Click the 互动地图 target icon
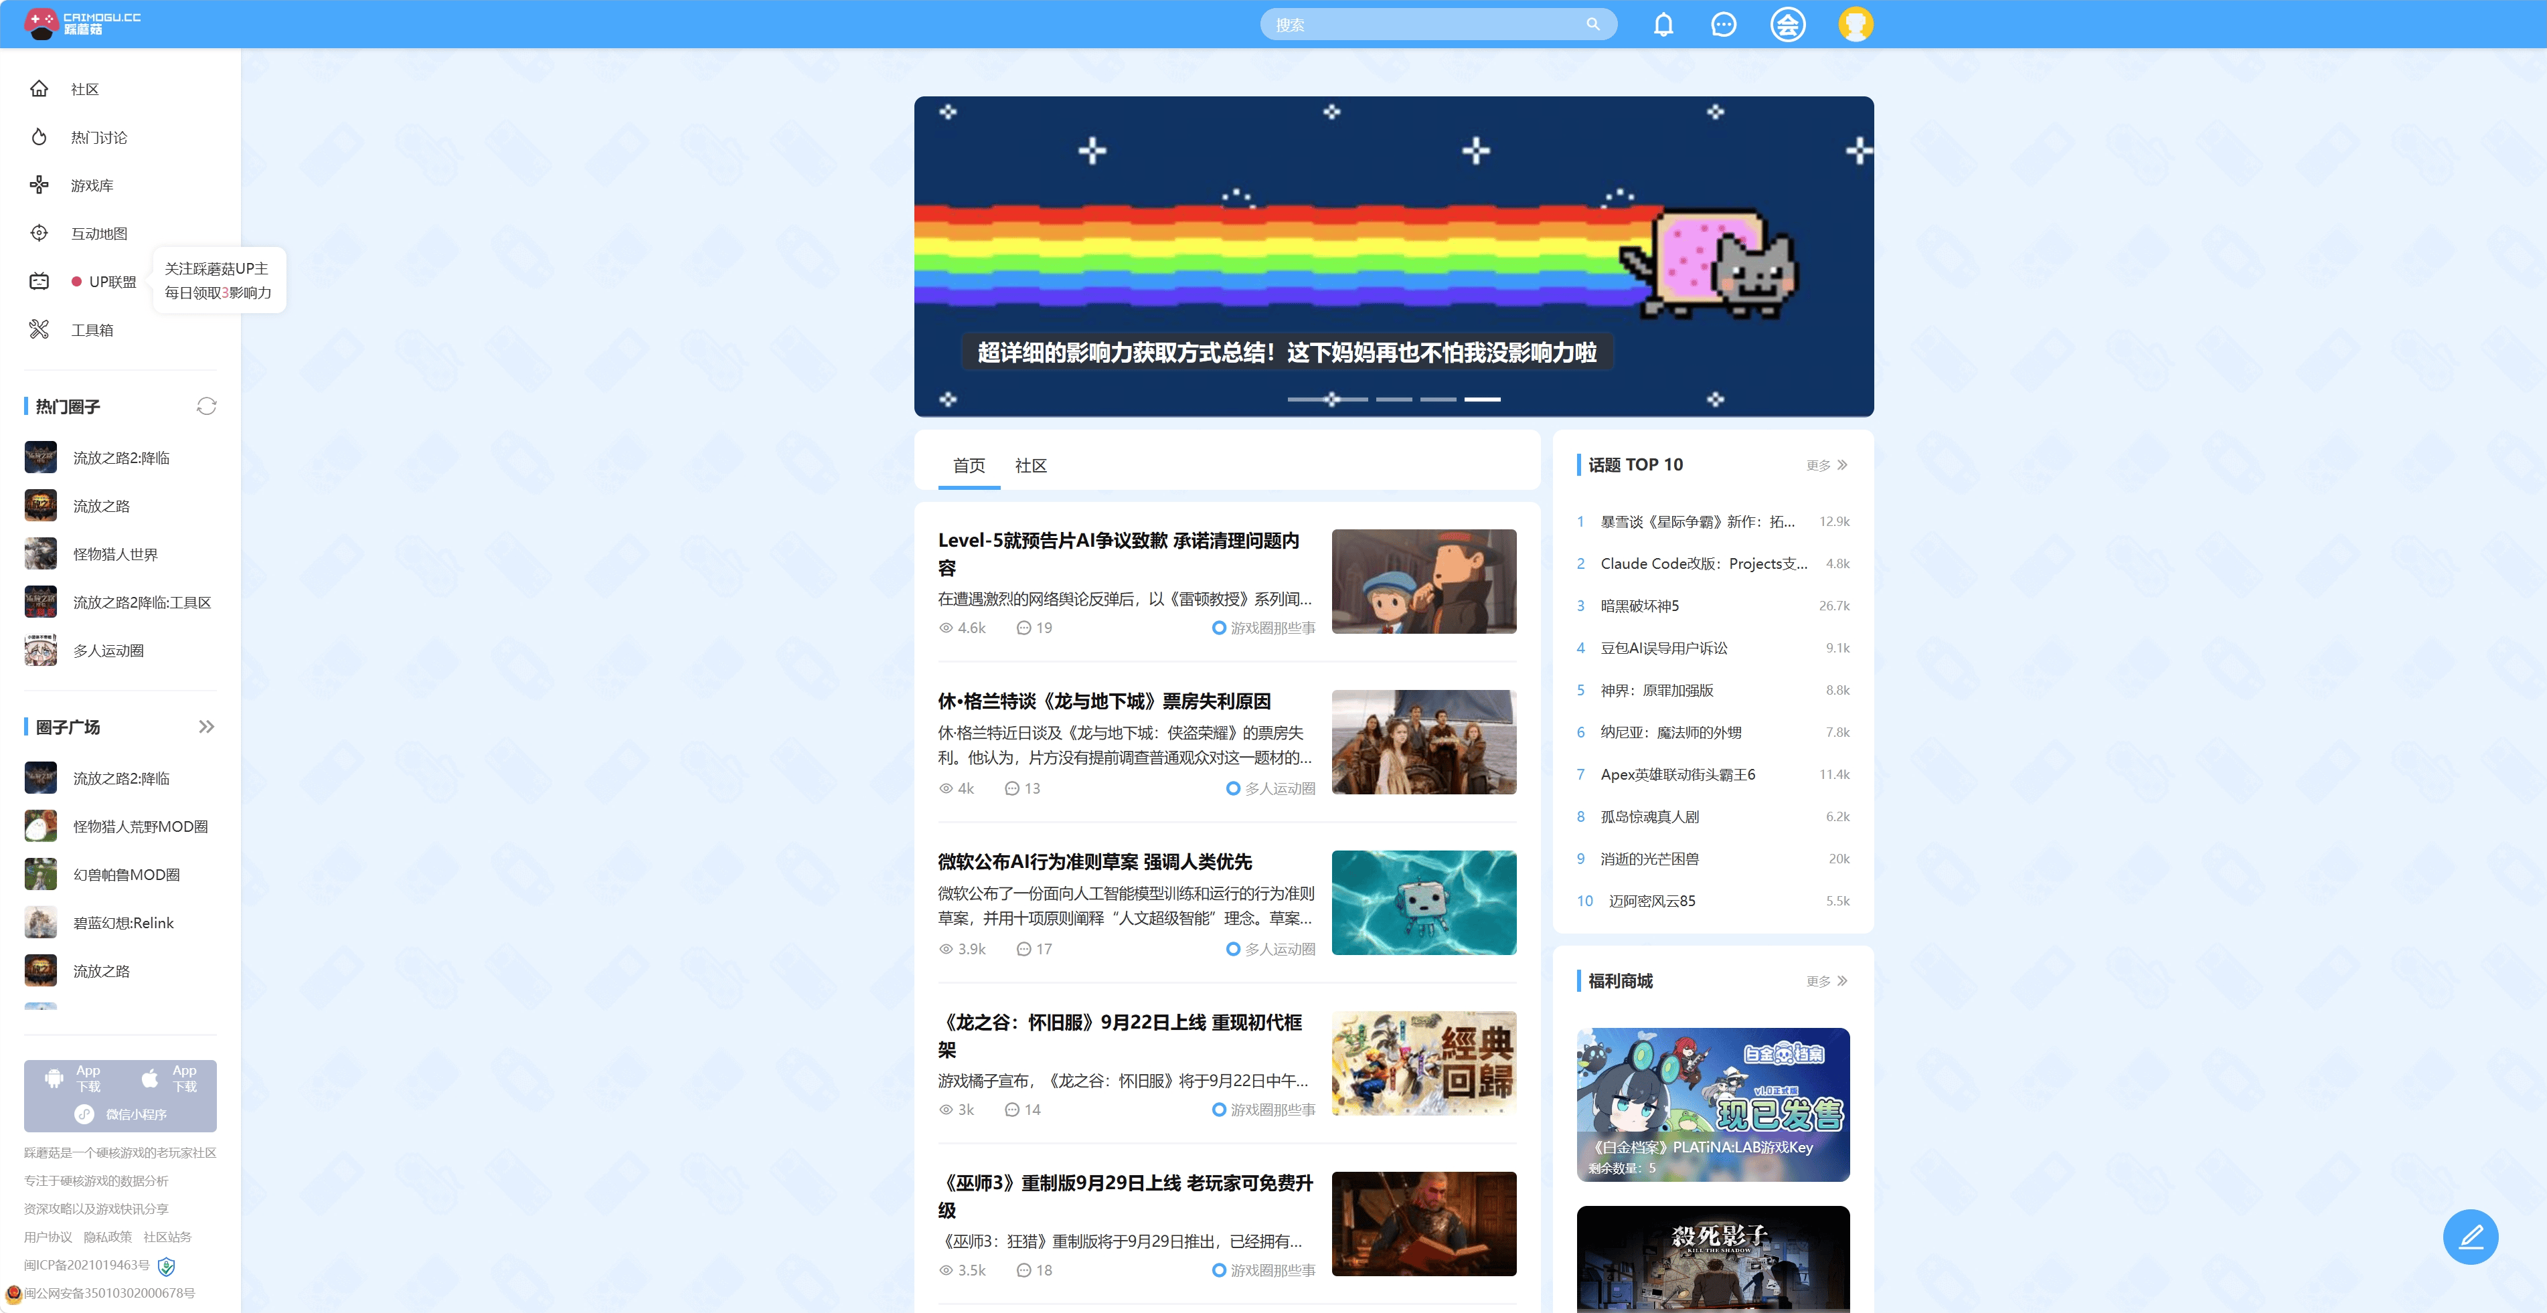 [x=39, y=234]
